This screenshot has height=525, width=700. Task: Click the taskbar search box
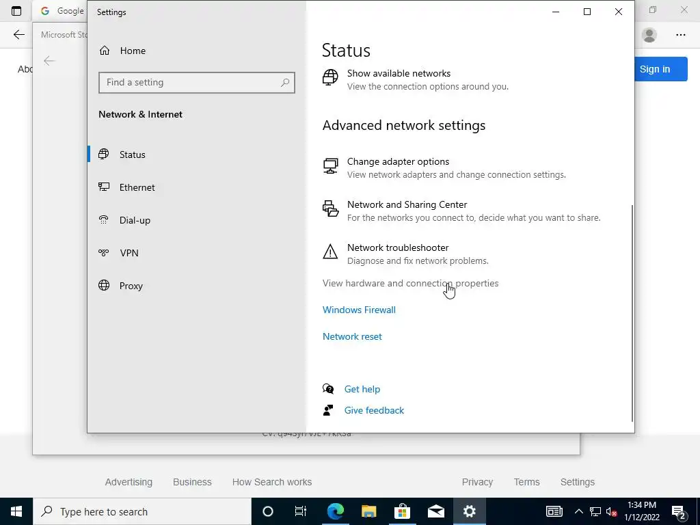tap(142, 511)
